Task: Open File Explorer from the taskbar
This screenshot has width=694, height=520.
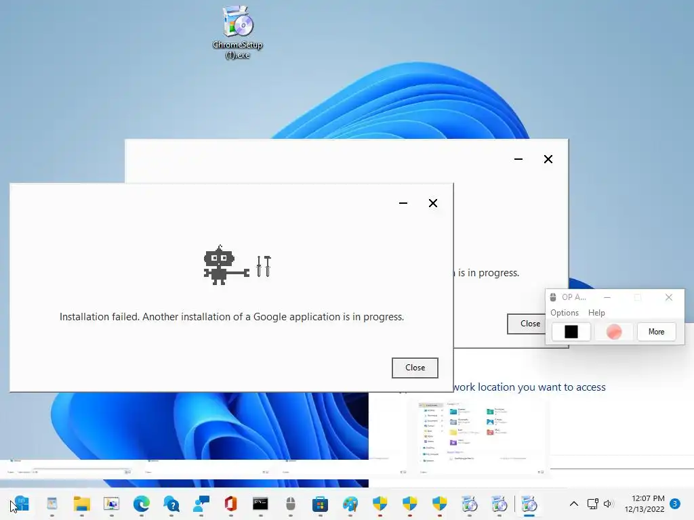Action: (x=82, y=504)
